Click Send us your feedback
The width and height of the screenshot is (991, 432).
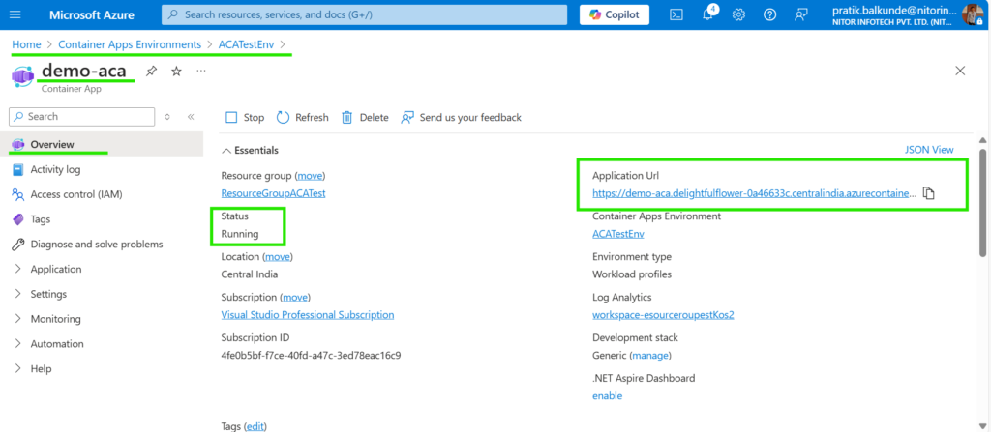pyautogui.click(x=461, y=118)
